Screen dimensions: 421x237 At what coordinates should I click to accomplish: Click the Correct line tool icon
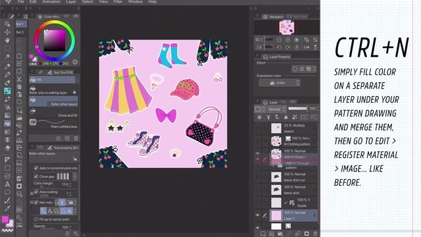point(7,200)
